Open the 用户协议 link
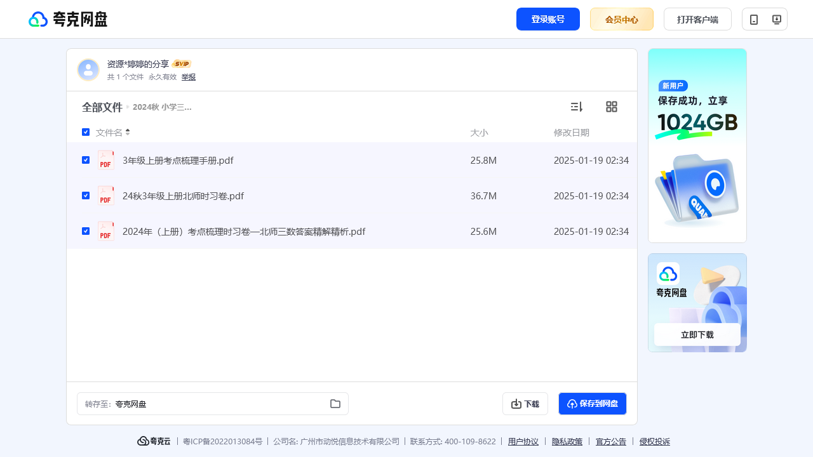This screenshot has width=813, height=457. click(x=523, y=442)
